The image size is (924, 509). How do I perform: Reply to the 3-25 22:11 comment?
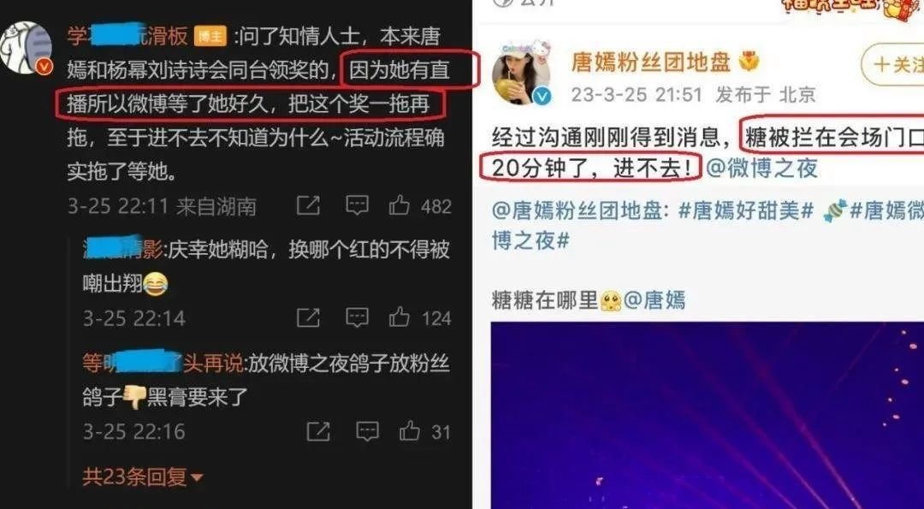click(357, 205)
